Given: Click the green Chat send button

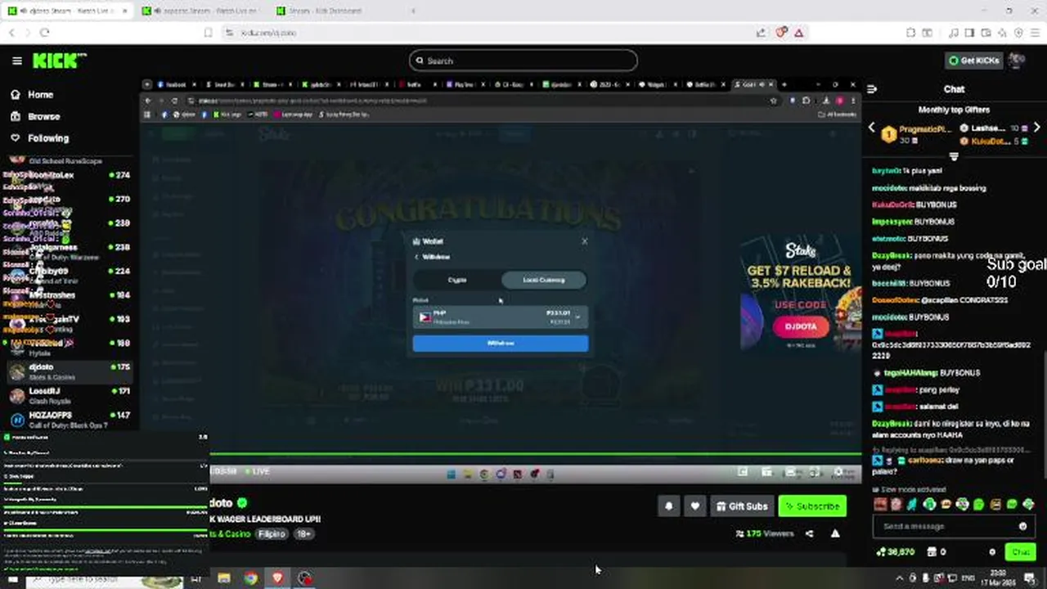Looking at the screenshot, I should pyautogui.click(x=1020, y=552).
